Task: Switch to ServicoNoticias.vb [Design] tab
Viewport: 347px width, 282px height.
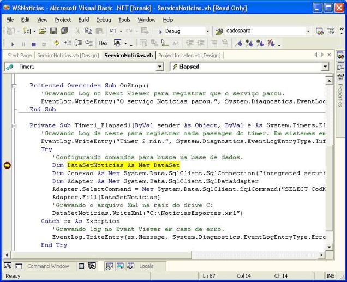Action: (x=68, y=55)
